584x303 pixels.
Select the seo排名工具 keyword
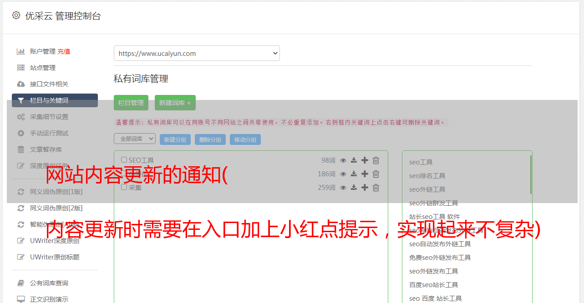click(x=427, y=176)
